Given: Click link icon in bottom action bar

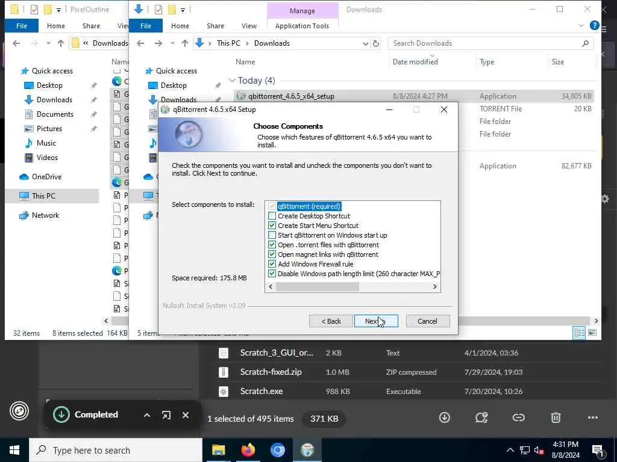Looking at the screenshot, I should tap(519, 417).
